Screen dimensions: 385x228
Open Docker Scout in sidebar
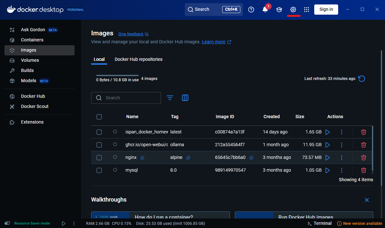[x=40, y=106]
